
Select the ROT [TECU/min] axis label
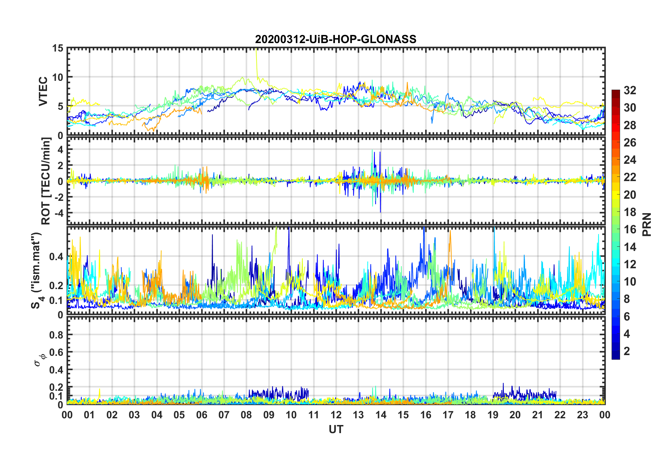46,181
